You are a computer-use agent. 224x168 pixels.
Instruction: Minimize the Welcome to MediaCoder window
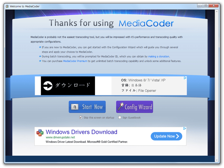point(200,6)
